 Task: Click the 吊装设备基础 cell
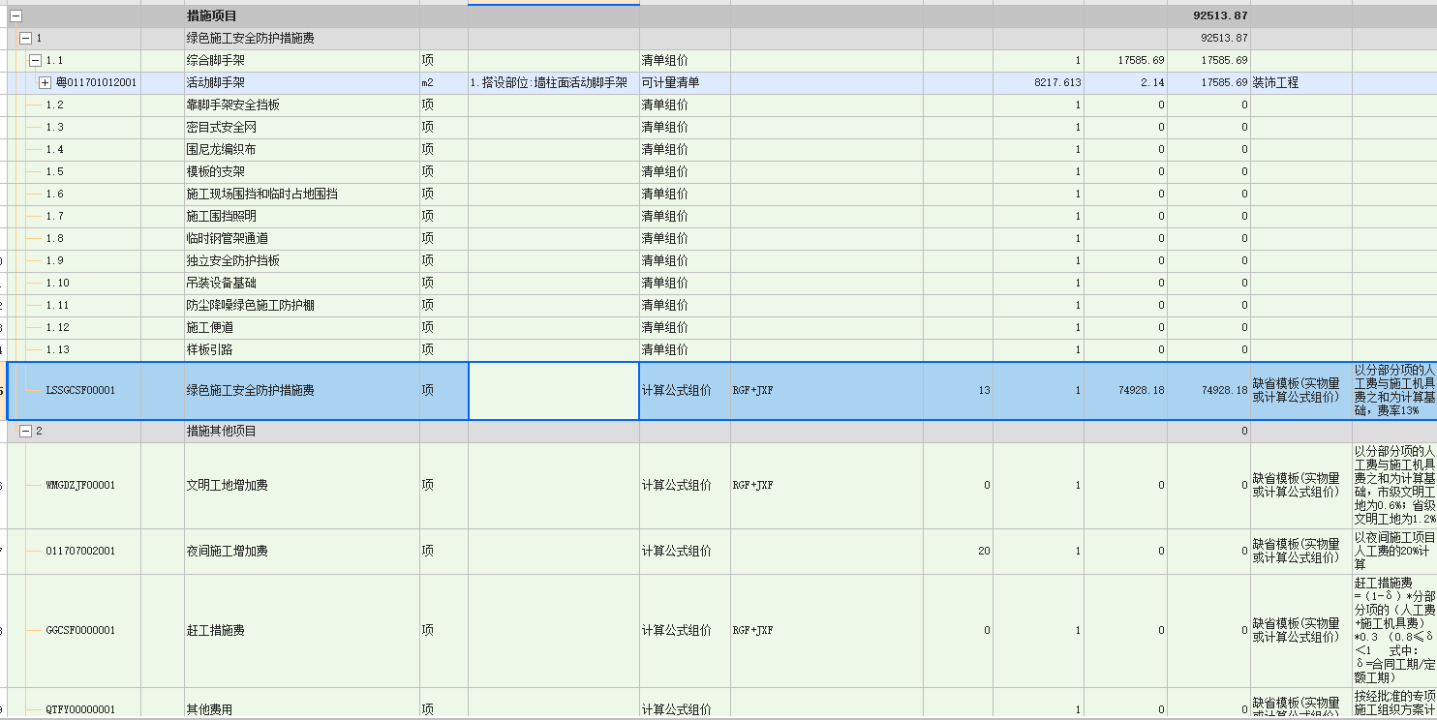(x=222, y=284)
